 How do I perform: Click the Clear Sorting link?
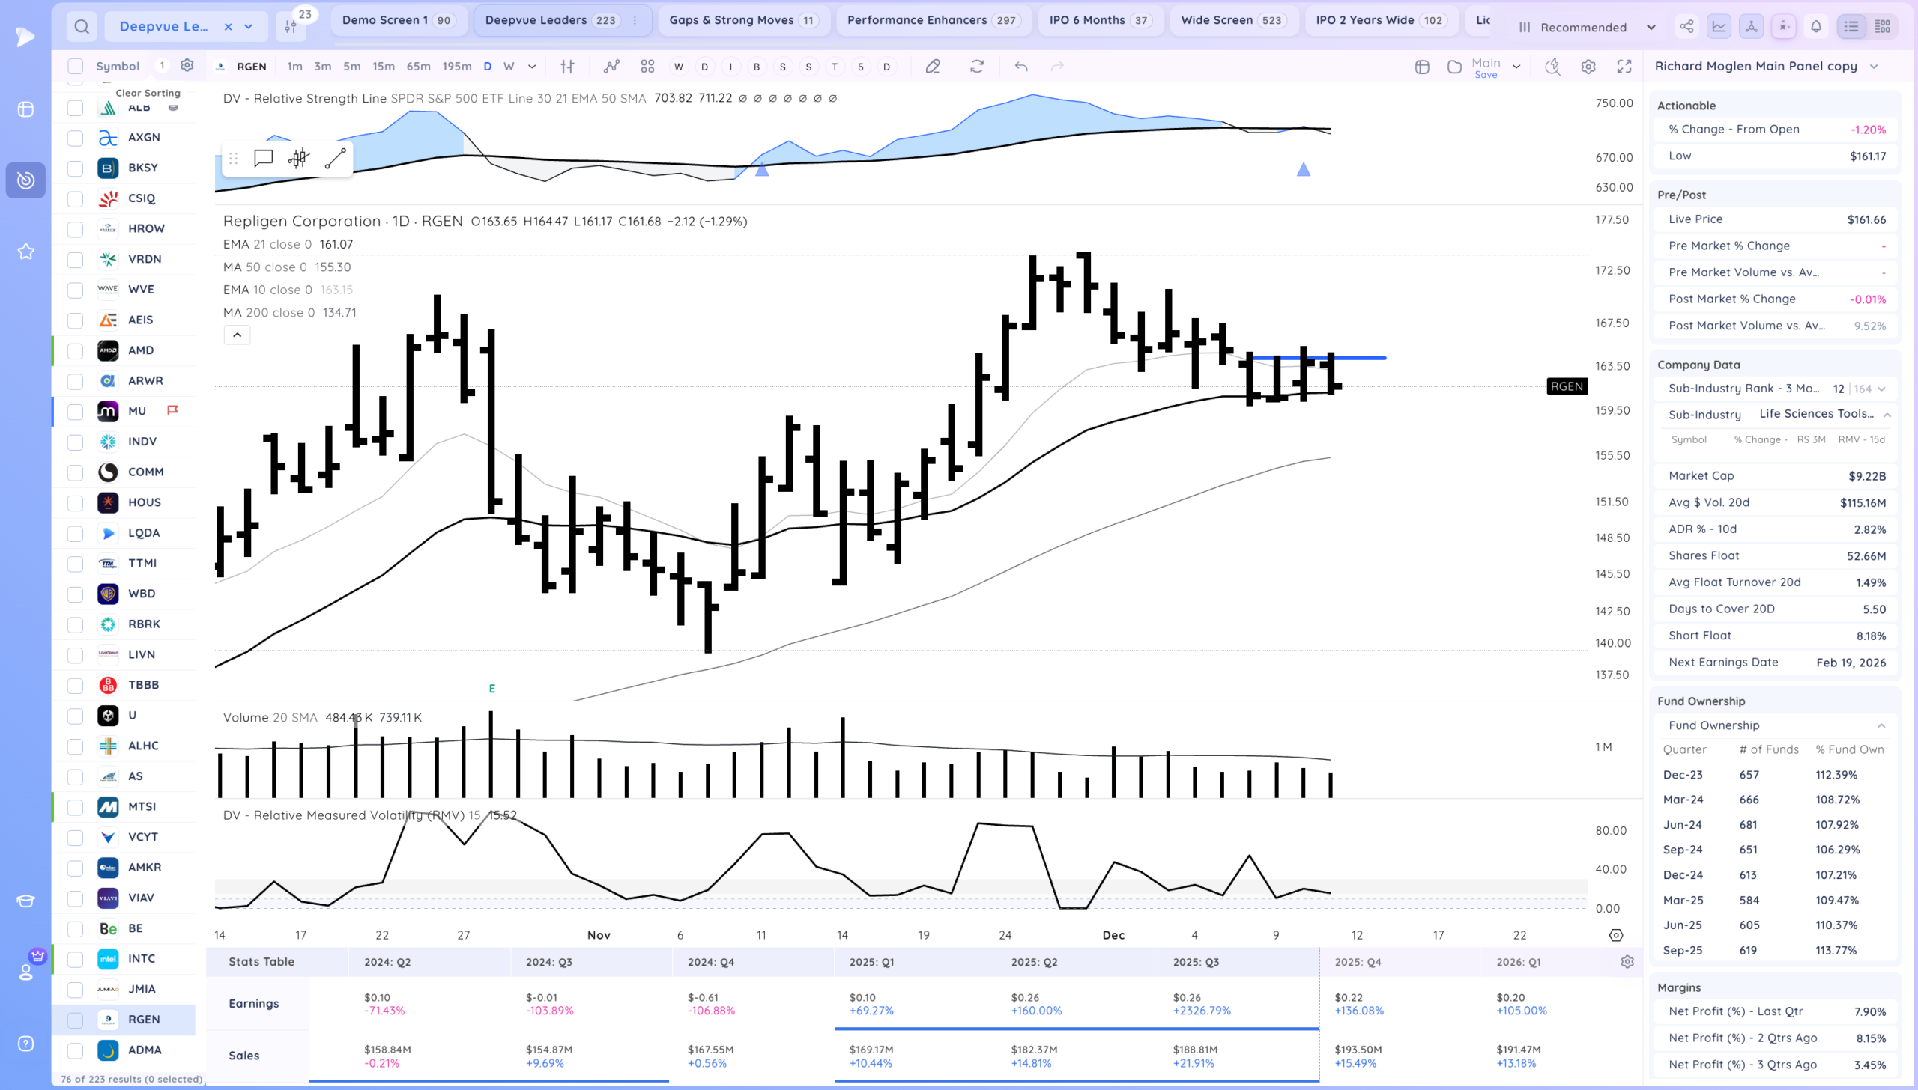(148, 93)
